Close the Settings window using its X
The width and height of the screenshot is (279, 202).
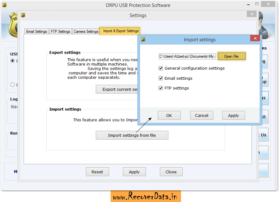252,14
